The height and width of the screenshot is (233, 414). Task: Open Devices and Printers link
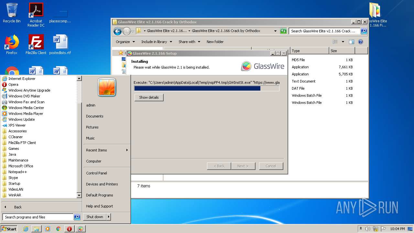tap(102, 184)
